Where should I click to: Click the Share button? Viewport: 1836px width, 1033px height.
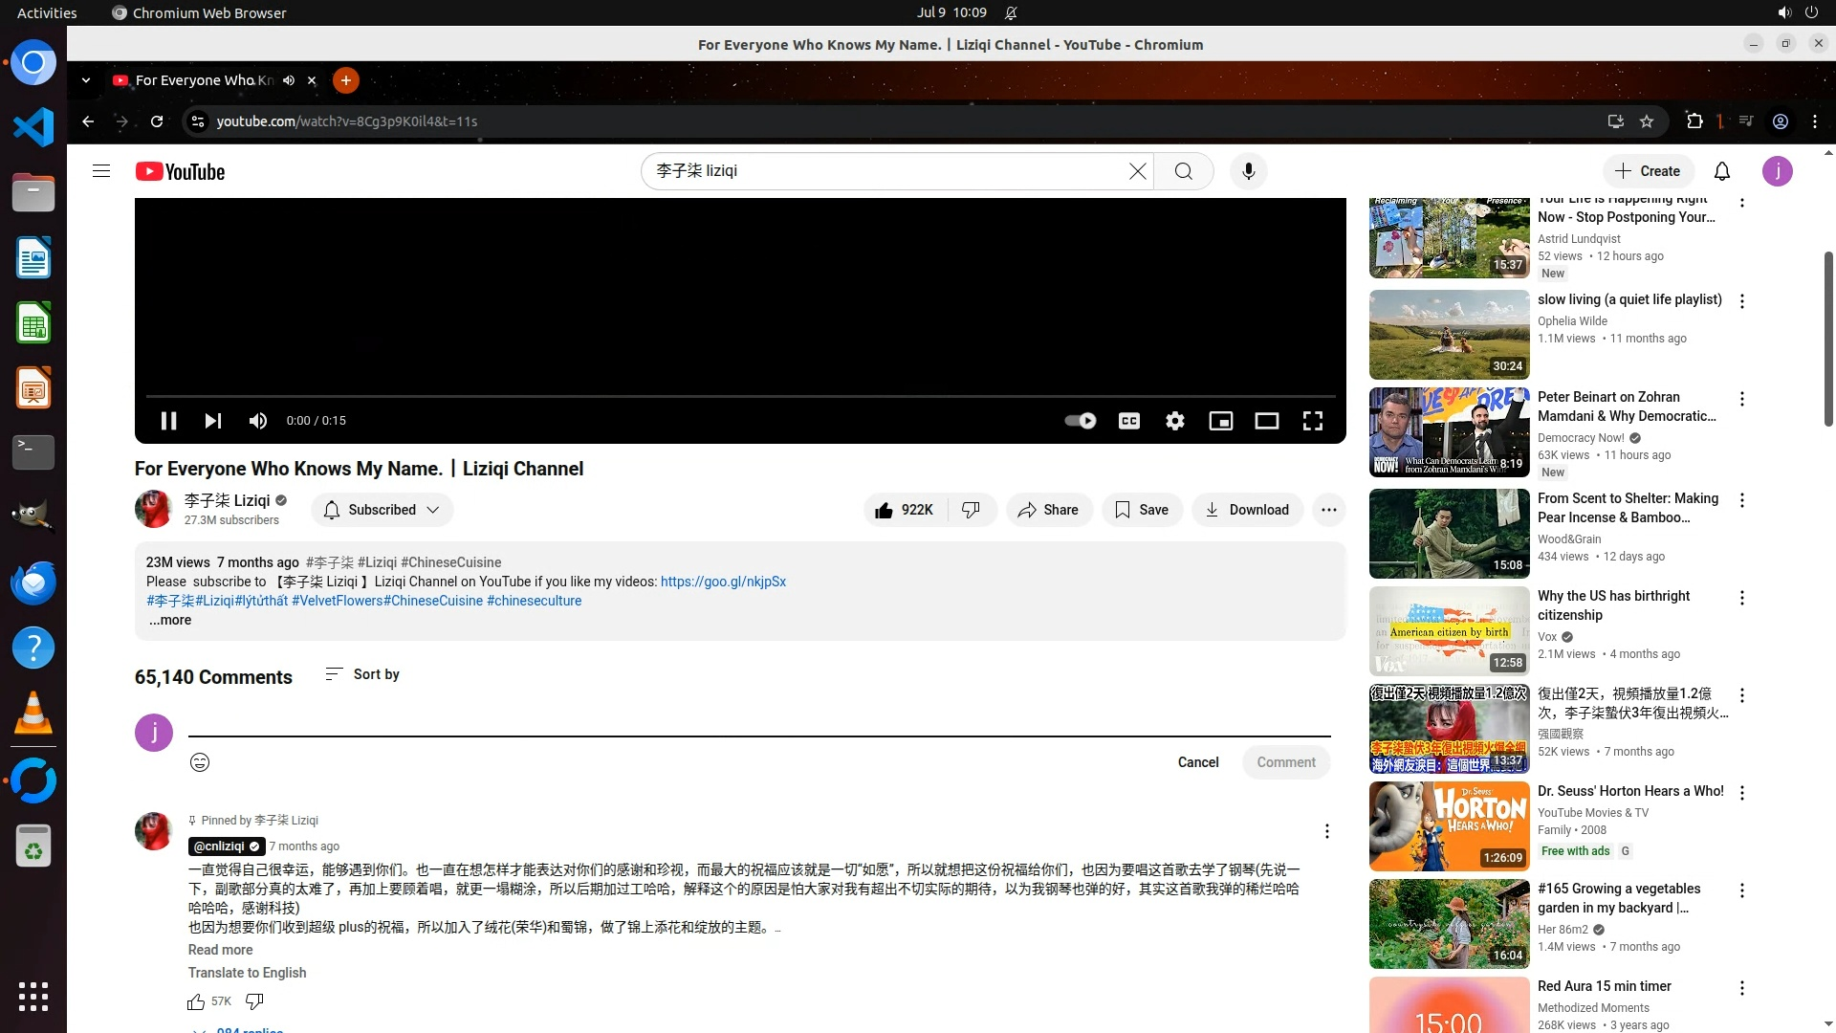tap(1048, 510)
